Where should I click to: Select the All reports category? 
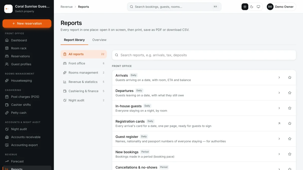click(x=84, y=54)
